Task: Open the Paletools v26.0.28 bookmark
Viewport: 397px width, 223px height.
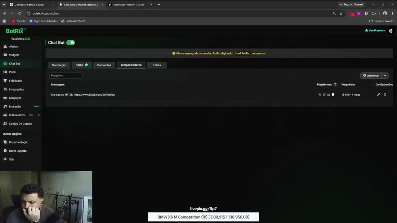Action: [73, 21]
